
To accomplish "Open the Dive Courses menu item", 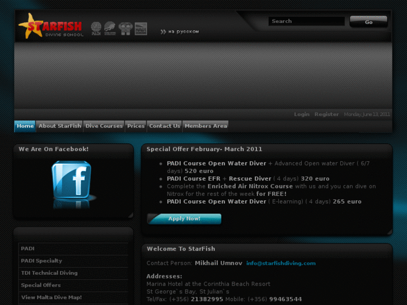I will [104, 126].
